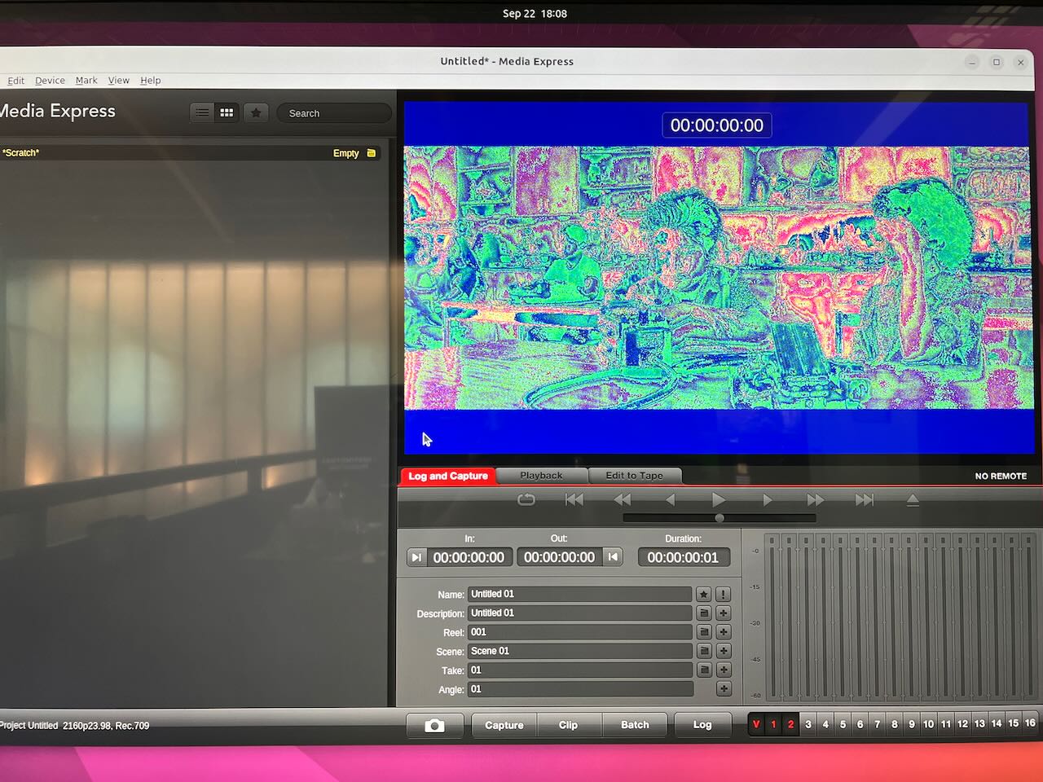The image size is (1043, 782).
Task: Click the Sep 22 18:08 clock
Action: (x=535, y=14)
